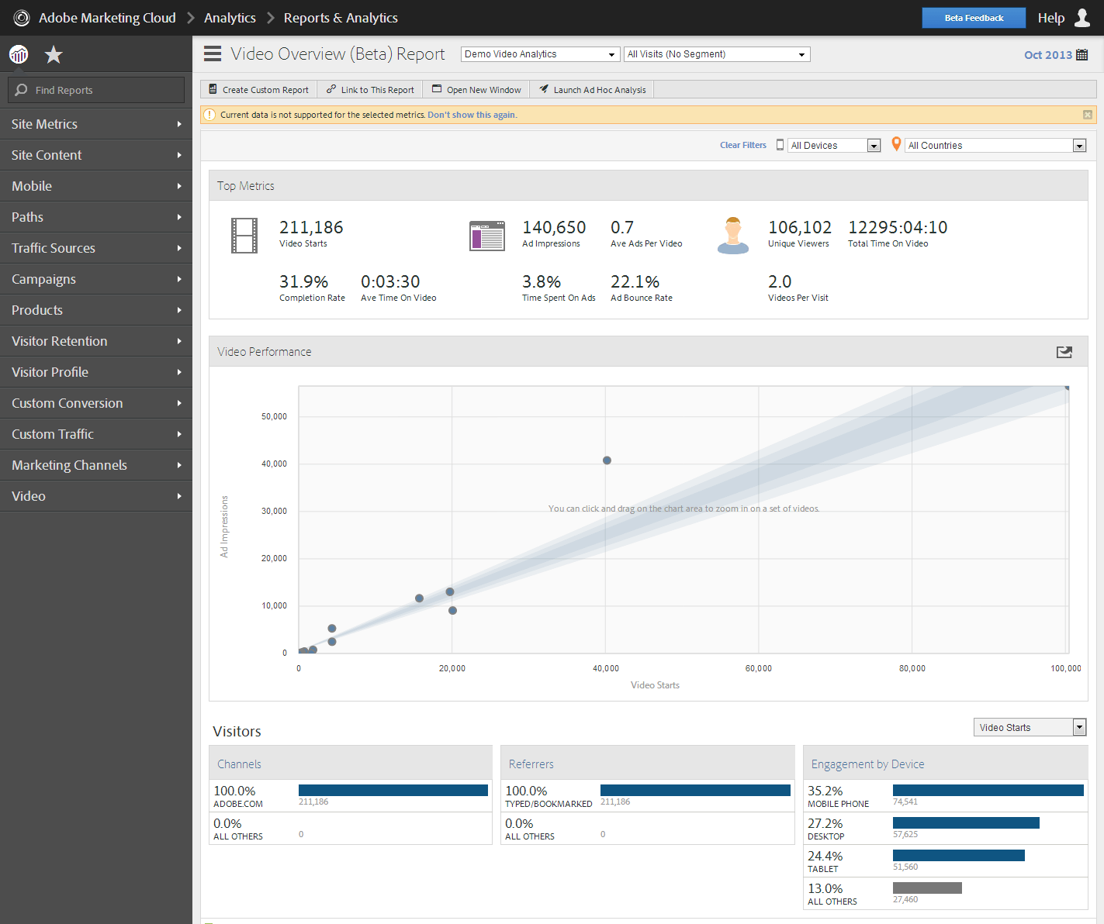Click the Analytics logo icon above the sidebar
The image size is (1104, 924).
click(x=19, y=54)
